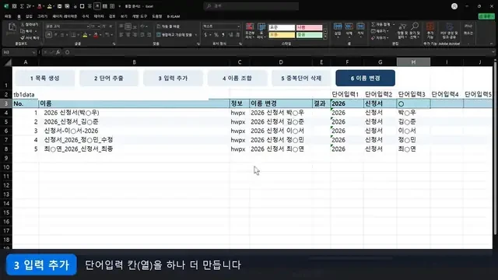The height and width of the screenshot is (280, 498).
Task: Expand the formula bar chevron
Action: tap(493, 52)
